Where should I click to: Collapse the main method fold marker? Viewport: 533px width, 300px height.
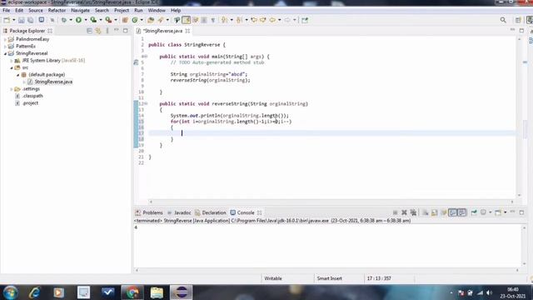click(x=146, y=57)
